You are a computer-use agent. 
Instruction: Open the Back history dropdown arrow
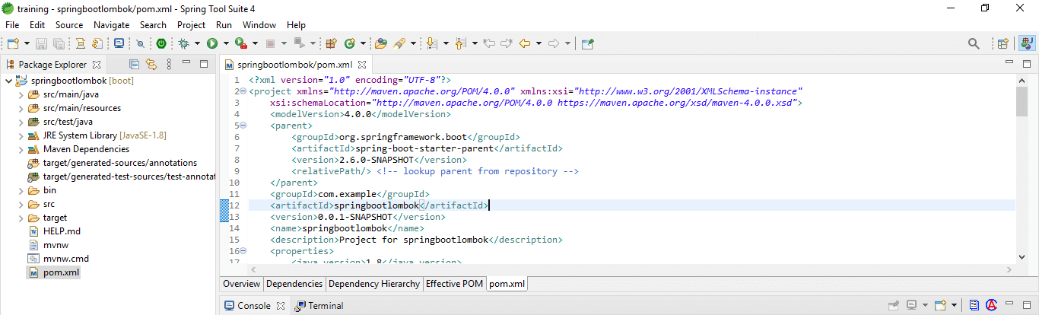(539, 44)
